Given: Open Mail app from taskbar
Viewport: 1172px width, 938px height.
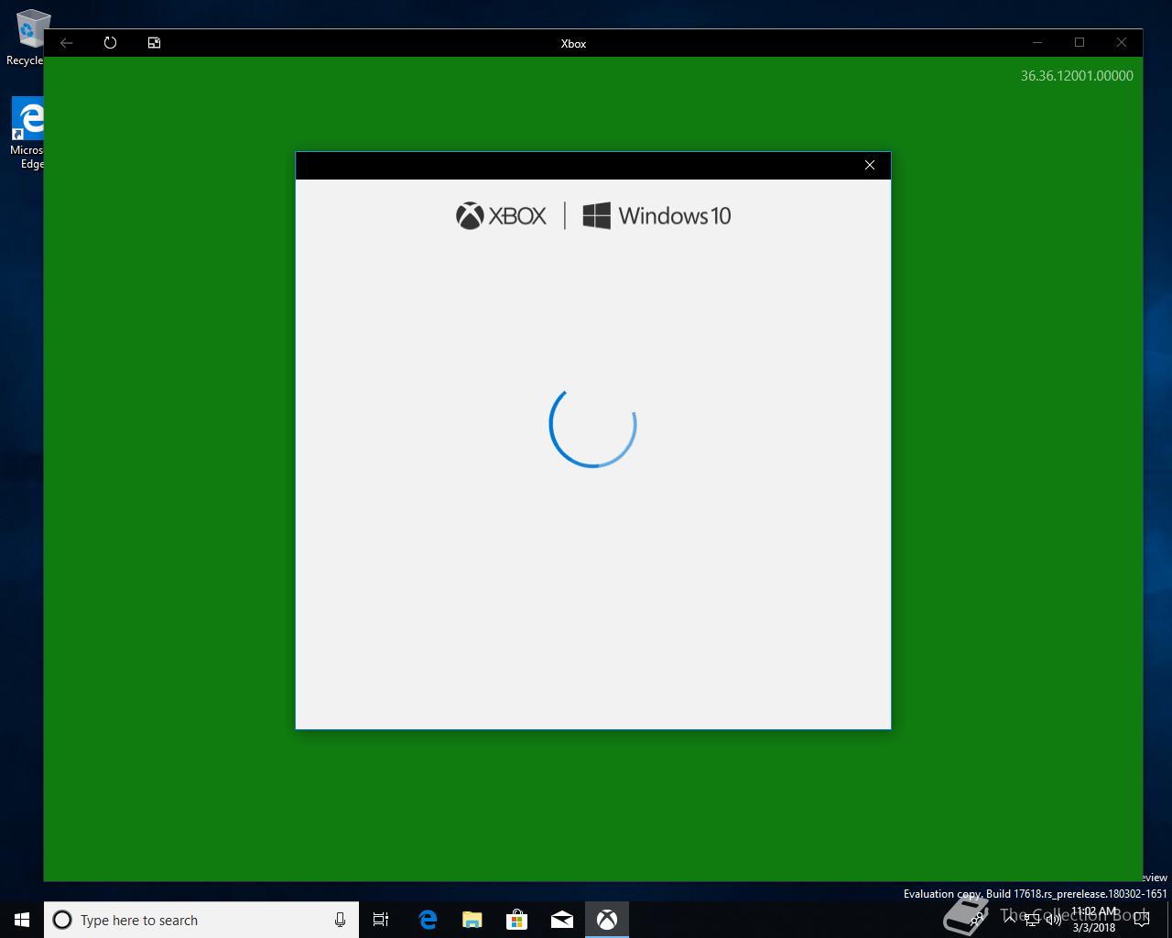Looking at the screenshot, I should coord(561,920).
